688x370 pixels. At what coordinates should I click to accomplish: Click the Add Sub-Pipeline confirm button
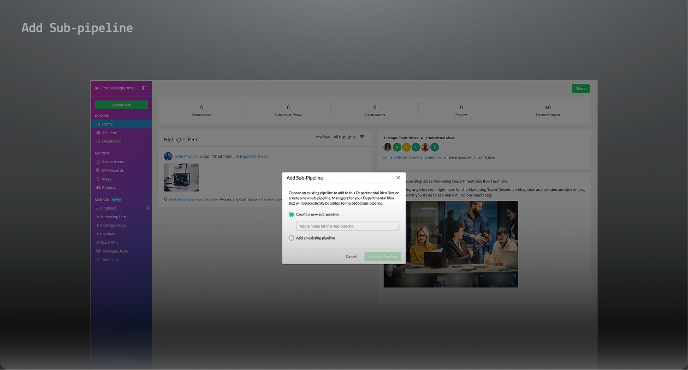[383, 256]
